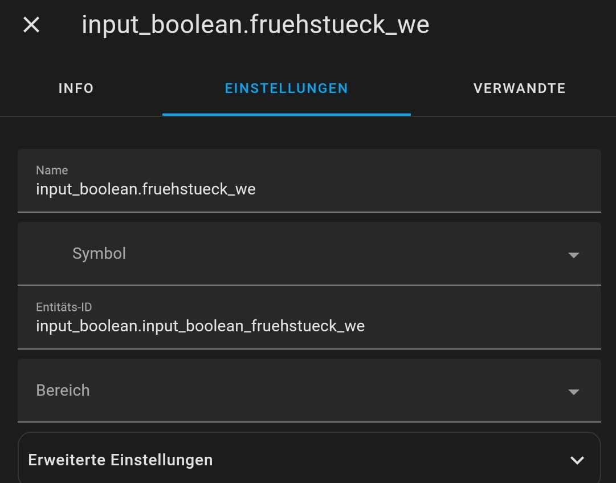The height and width of the screenshot is (483, 616).
Task: Click the "Erweiterte Einstellungen" heading text
Action: point(120,460)
